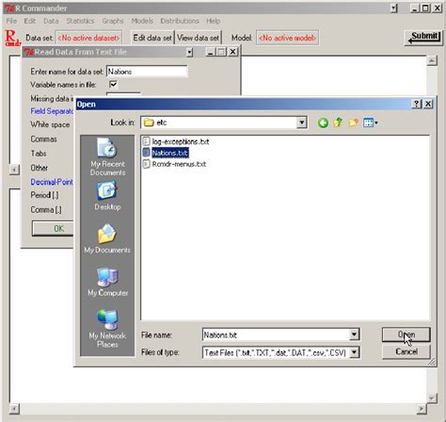446x422 pixels.
Task: Open the File menu
Action: [x=11, y=21]
